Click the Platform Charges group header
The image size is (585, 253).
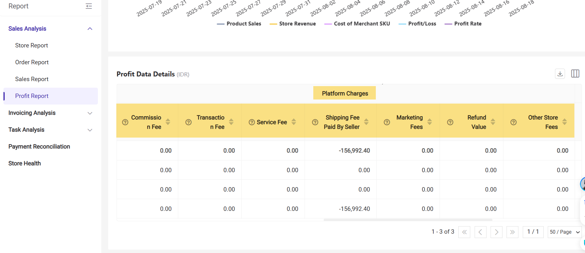coord(345,93)
